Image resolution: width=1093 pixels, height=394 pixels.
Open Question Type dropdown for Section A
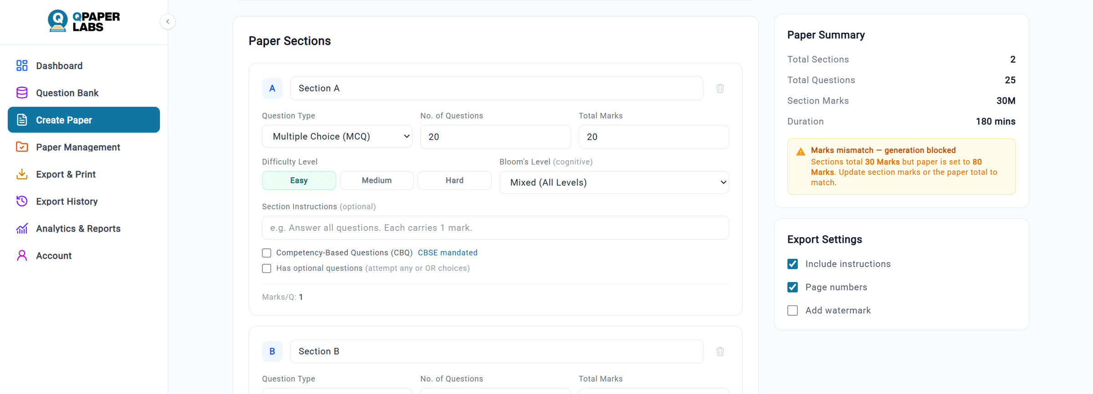pos(337,136)
